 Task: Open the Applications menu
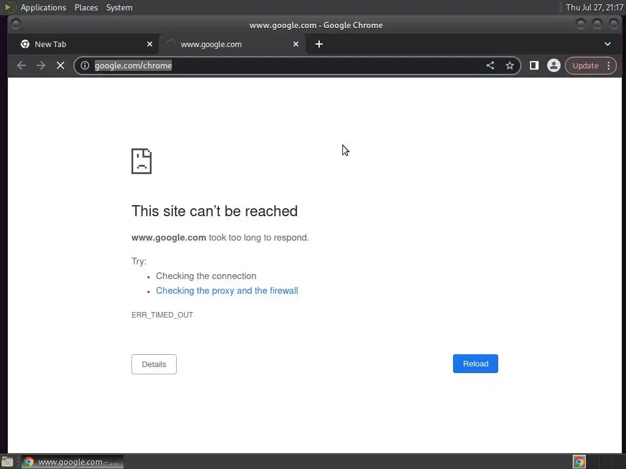coord(43,7)
